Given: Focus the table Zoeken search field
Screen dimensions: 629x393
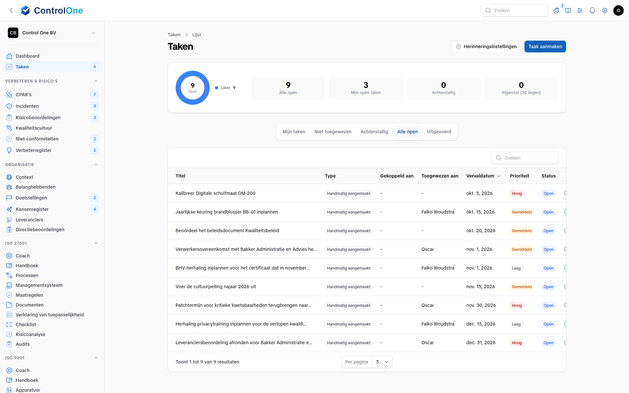Looking at the screenshot, I should click(524, 158).
